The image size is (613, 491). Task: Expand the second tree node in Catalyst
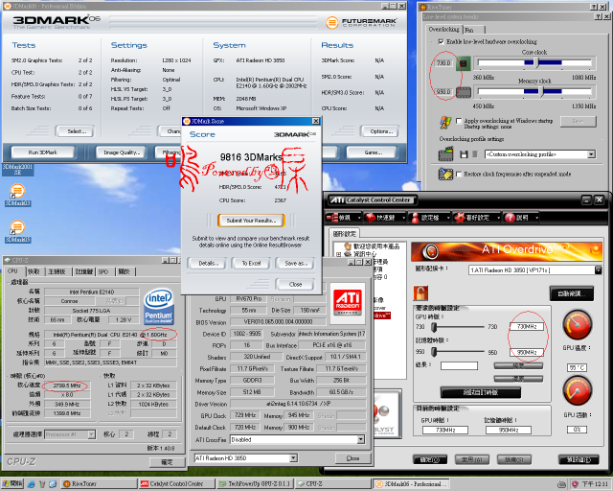338,254
